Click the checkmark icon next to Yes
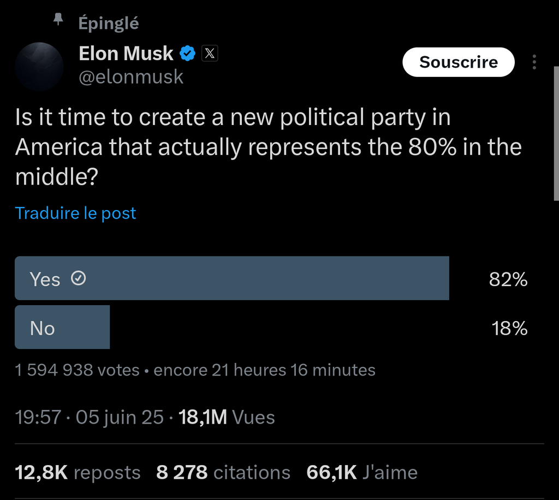 pos(79,279)
